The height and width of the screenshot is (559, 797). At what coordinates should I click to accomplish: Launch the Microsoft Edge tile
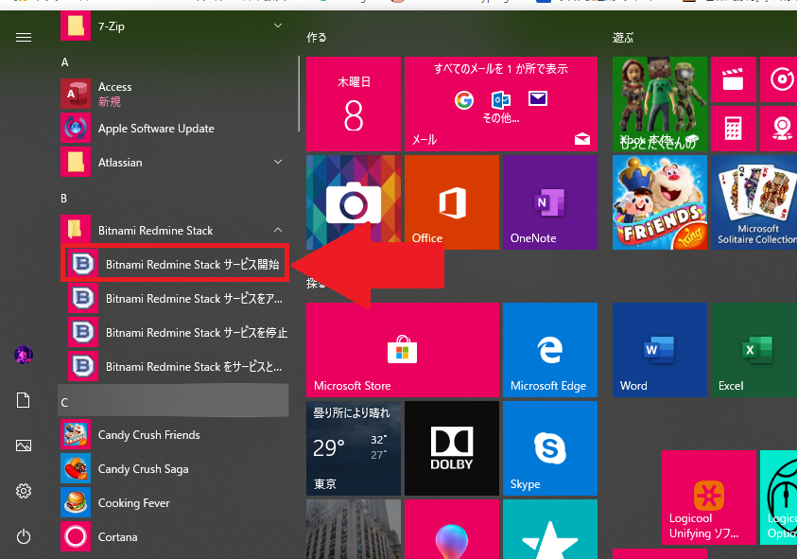pos(550,350)
